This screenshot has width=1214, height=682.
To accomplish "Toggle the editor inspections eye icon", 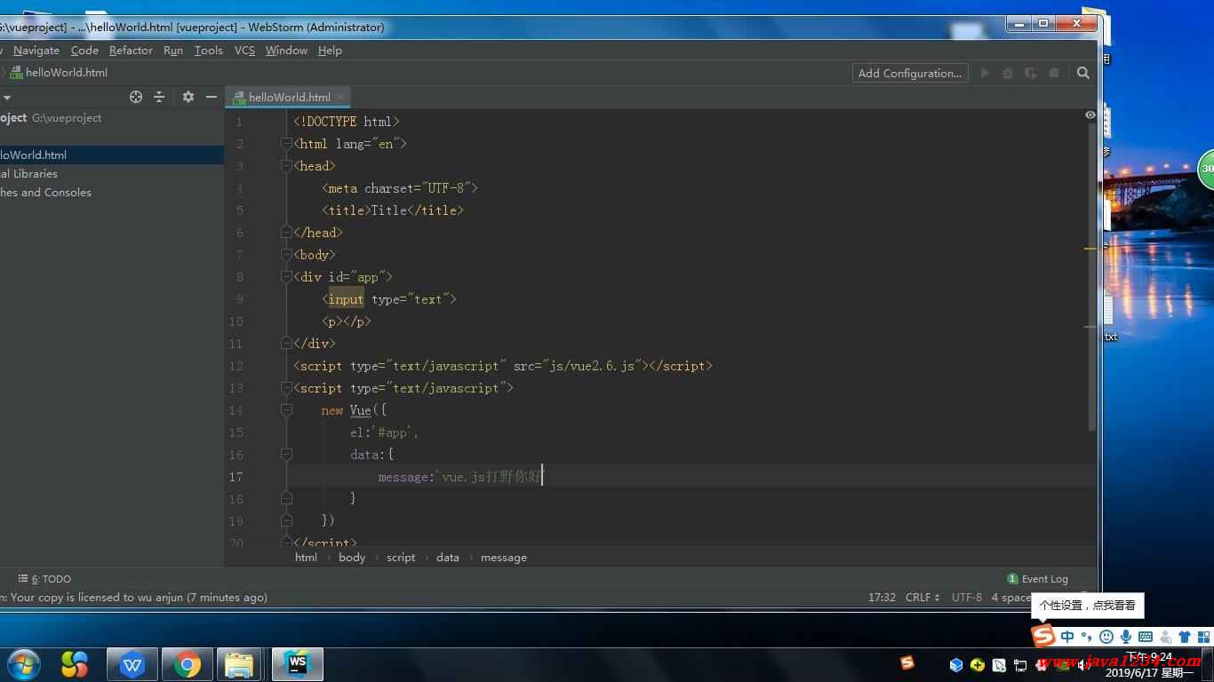I will click(1090, 115).
